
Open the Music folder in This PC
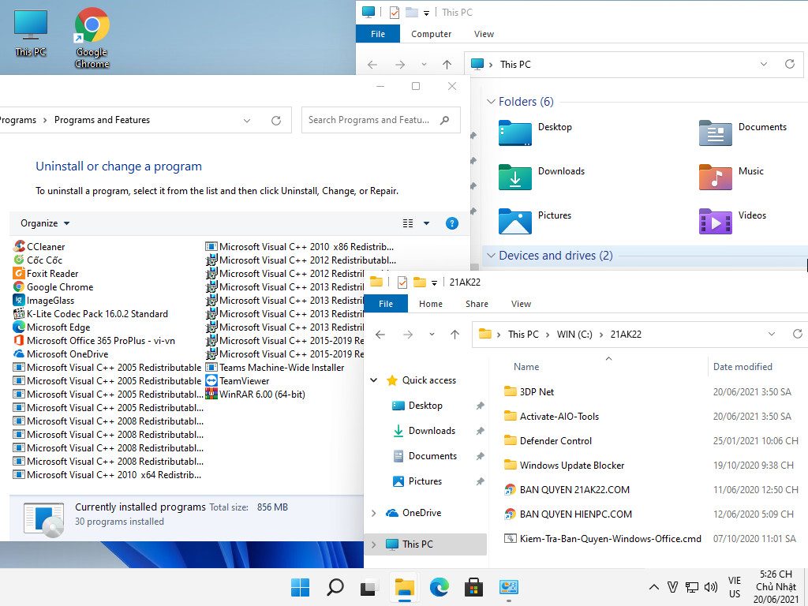731,177
